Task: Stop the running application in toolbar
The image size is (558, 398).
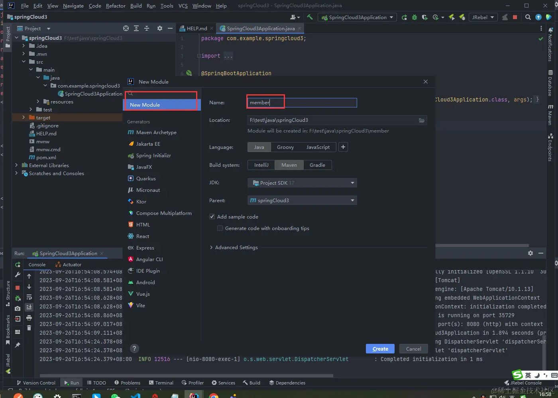Action: 515,17
